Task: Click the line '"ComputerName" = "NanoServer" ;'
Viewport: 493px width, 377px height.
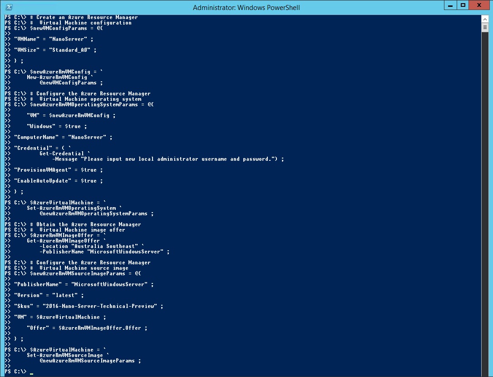Action: coord(63,137)
